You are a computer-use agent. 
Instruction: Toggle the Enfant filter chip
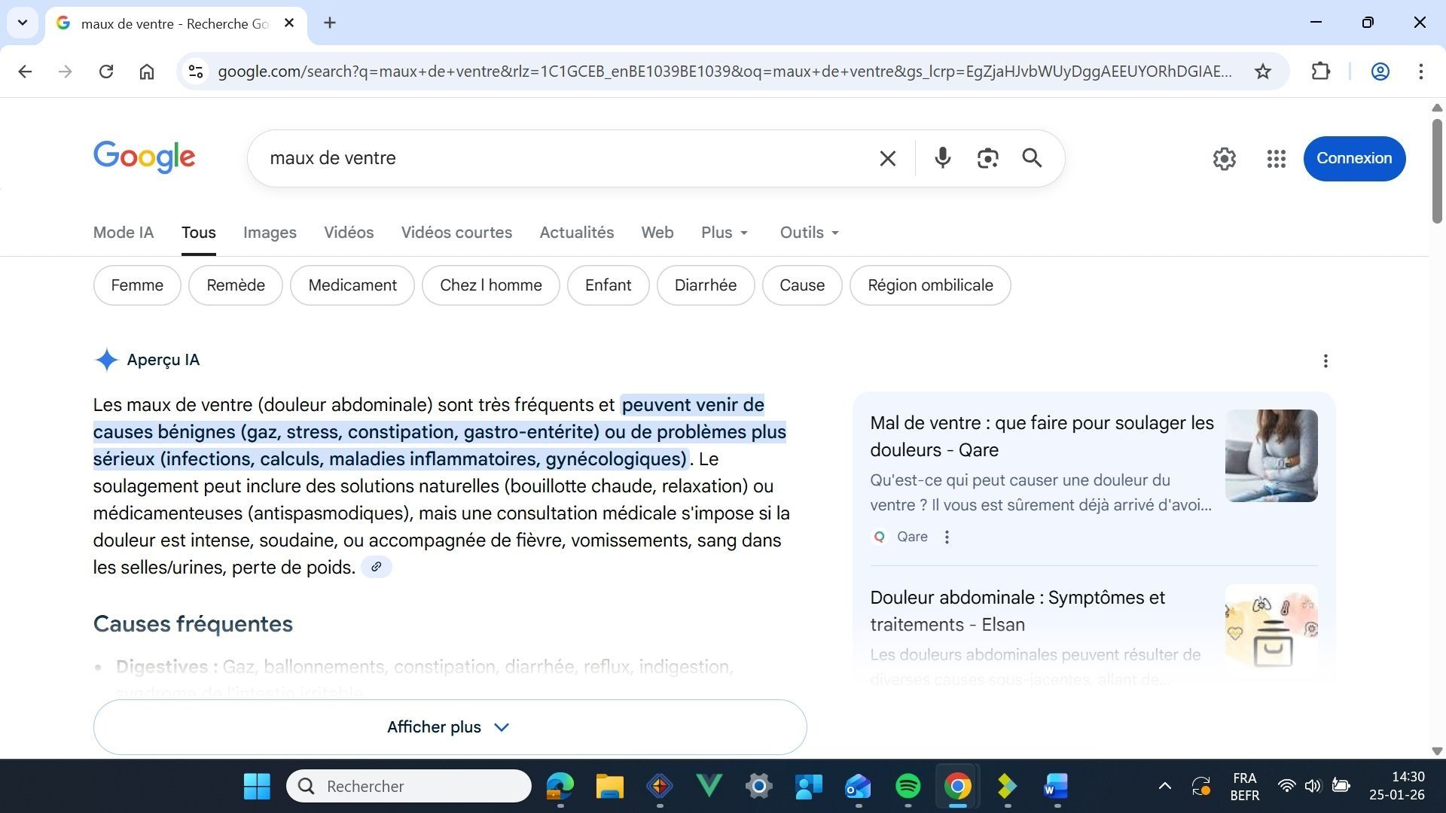pyautogui.click(x=608, y=285)
